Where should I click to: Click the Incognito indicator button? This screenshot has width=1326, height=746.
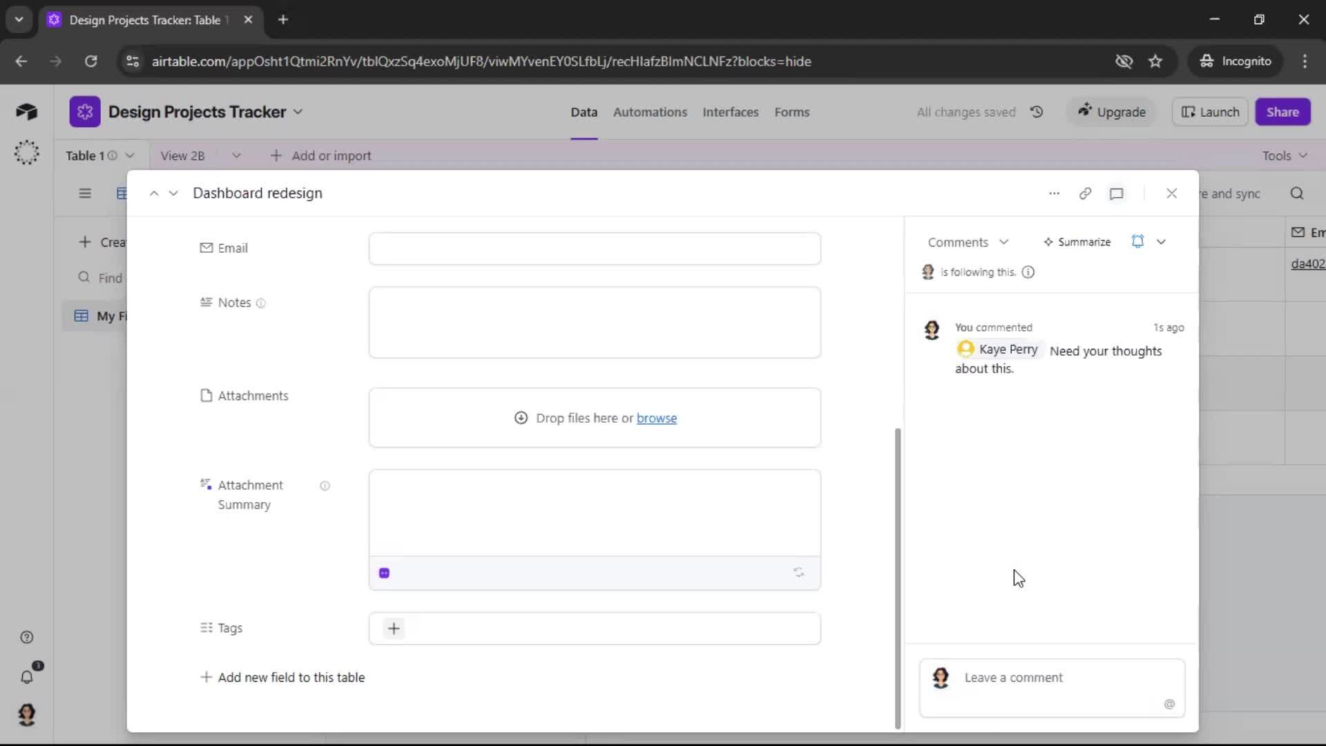1236,61
